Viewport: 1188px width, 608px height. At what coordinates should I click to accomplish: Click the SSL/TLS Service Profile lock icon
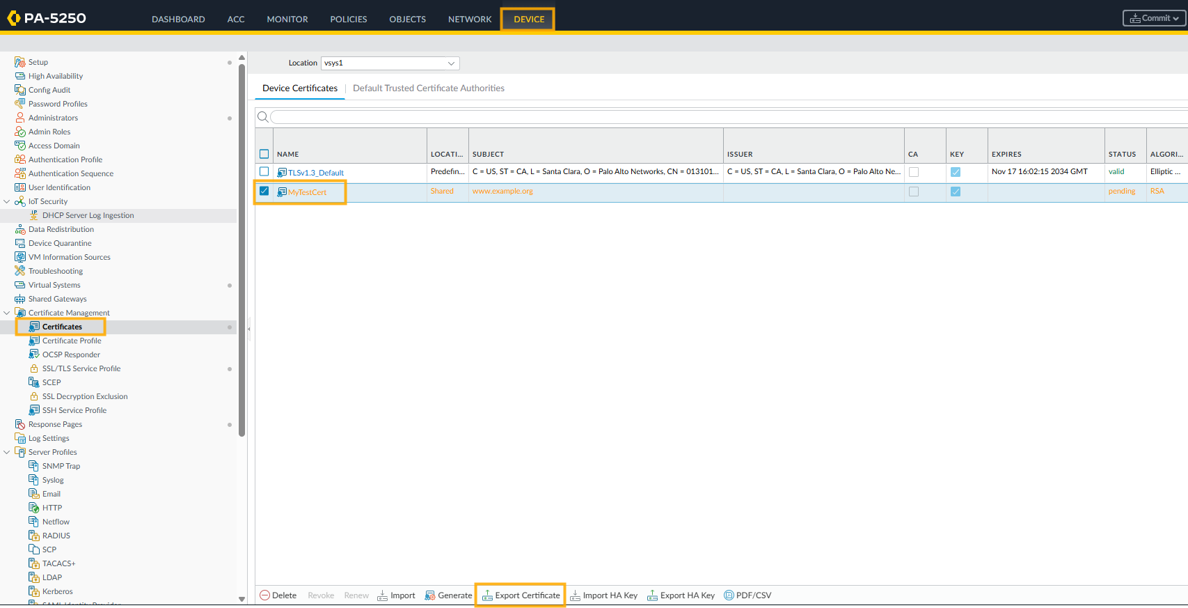pyautogui.click(x=34, y=368)
